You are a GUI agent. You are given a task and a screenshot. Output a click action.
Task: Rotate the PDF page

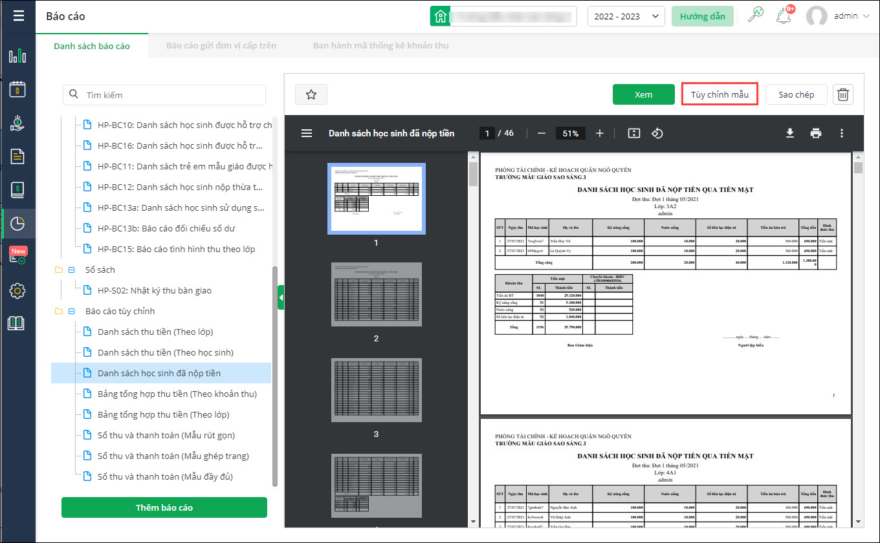click(657, 133)
